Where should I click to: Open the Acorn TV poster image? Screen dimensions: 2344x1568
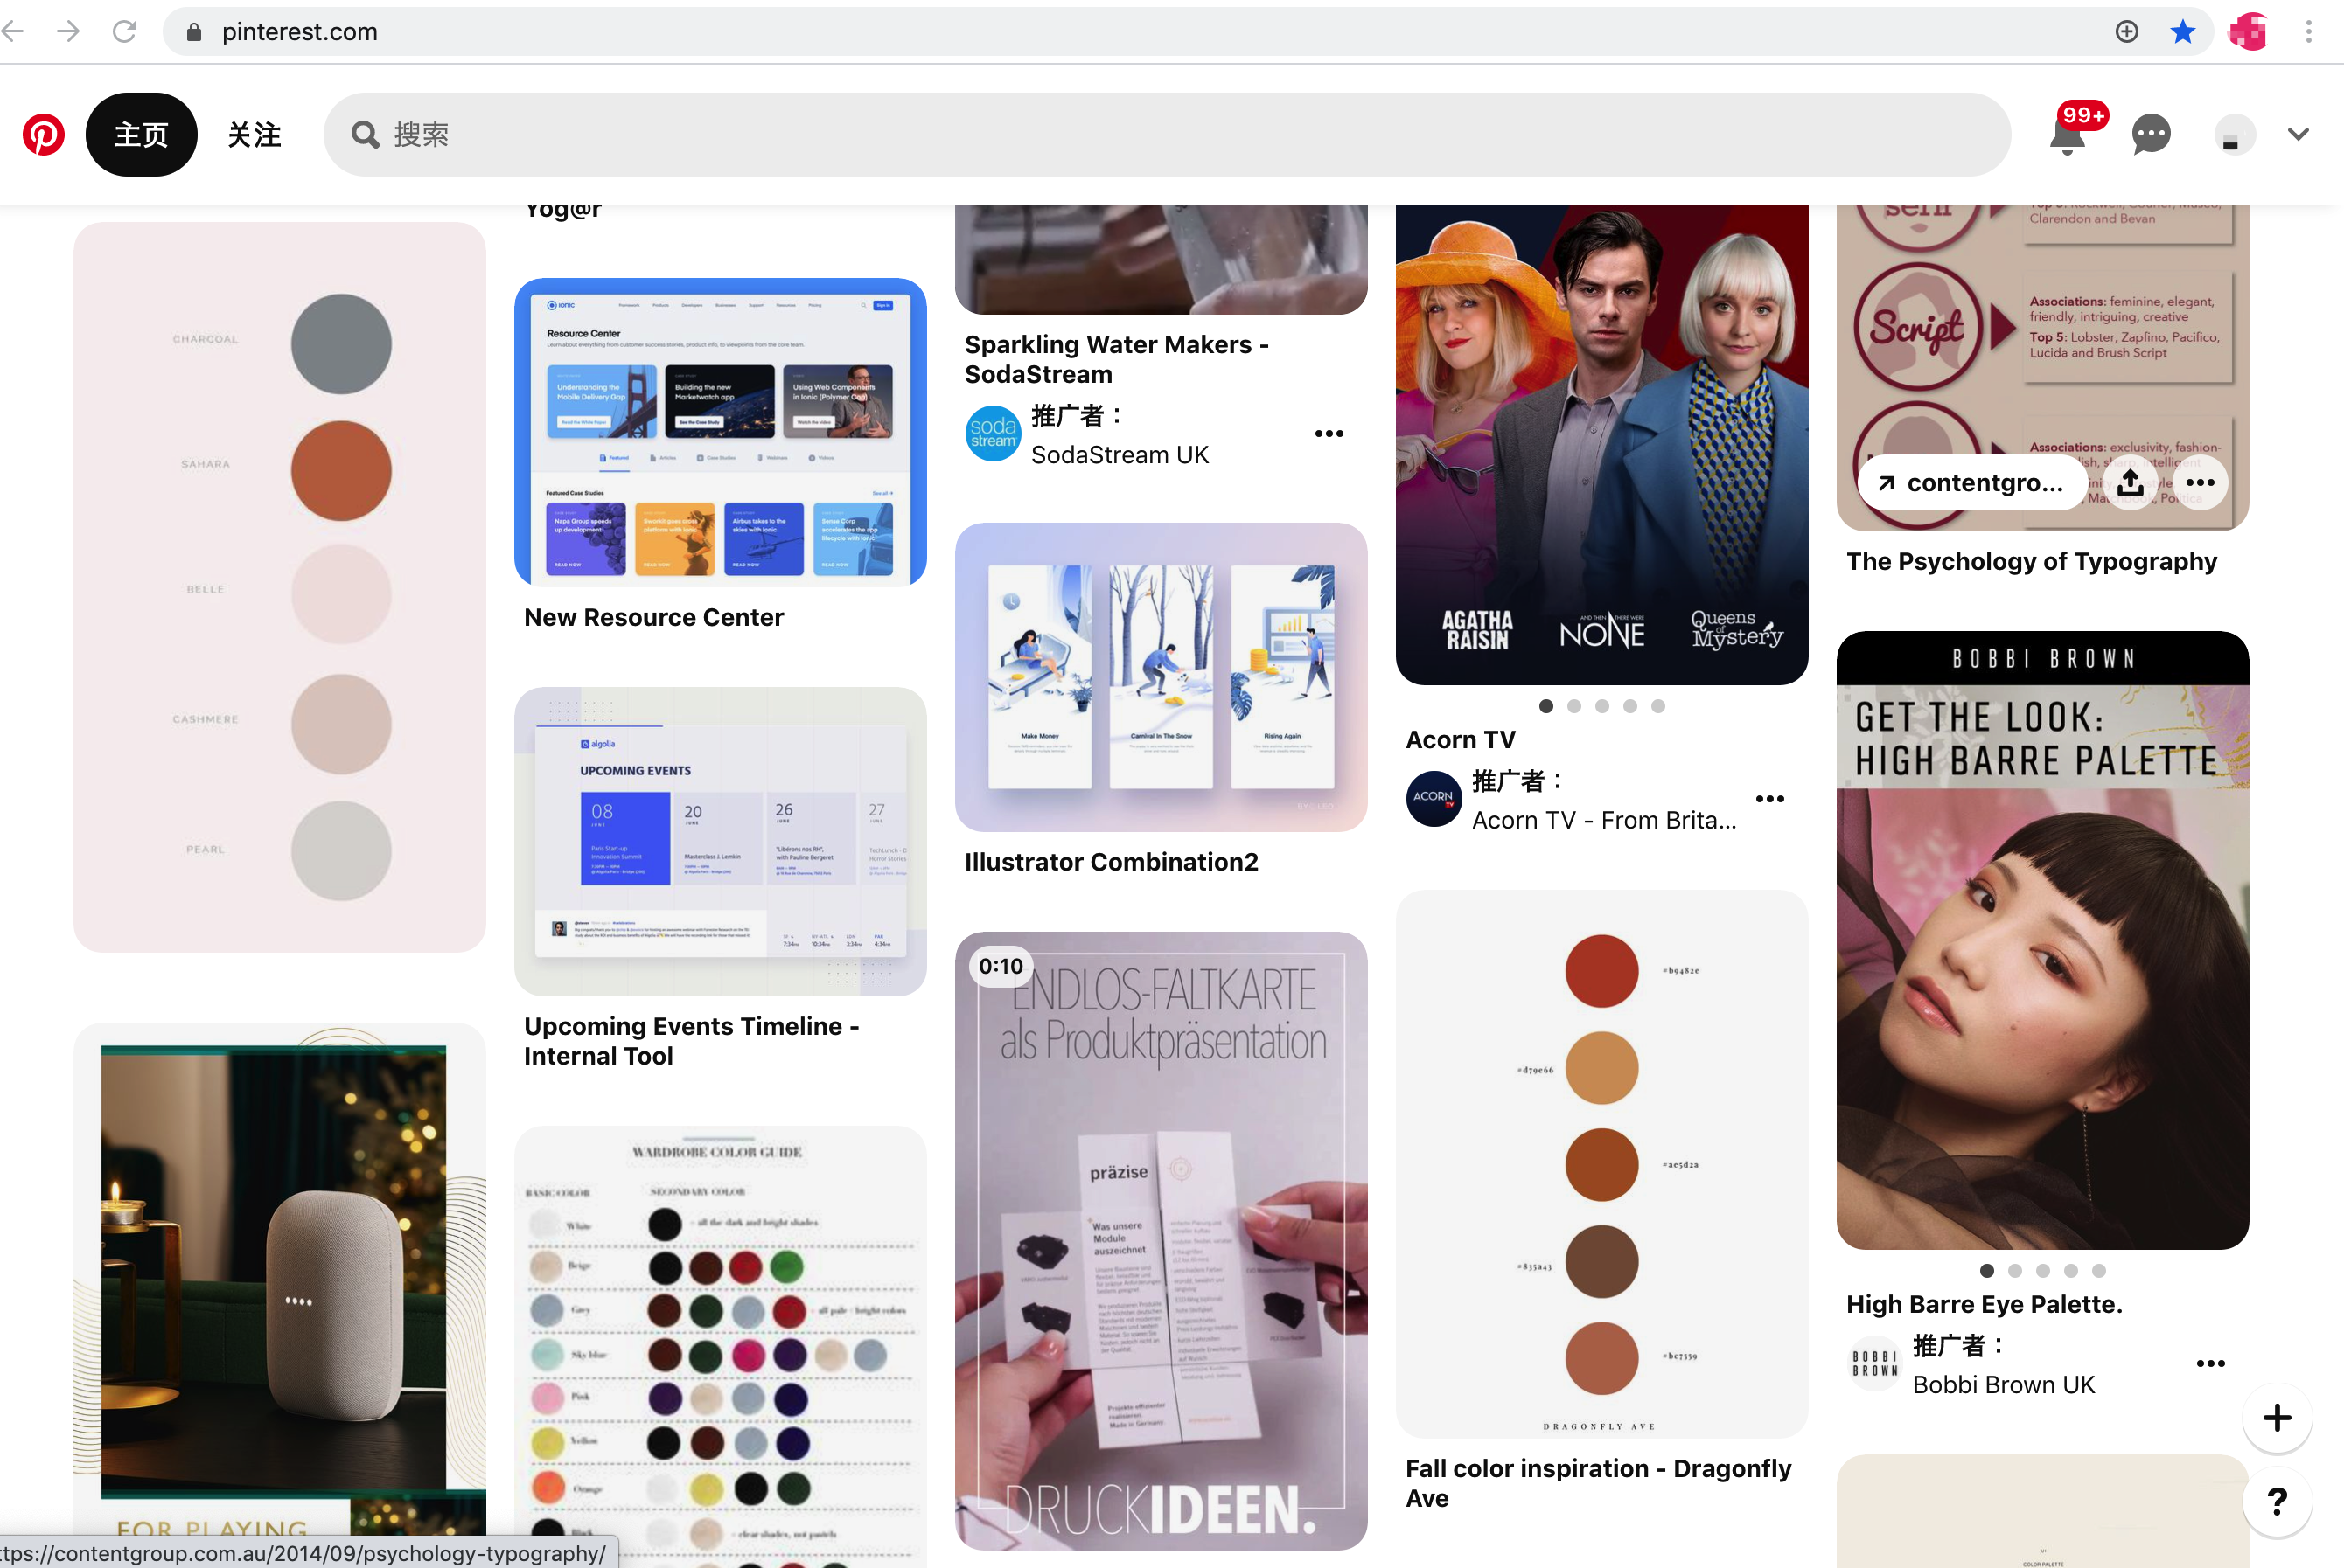(1601, 445)
